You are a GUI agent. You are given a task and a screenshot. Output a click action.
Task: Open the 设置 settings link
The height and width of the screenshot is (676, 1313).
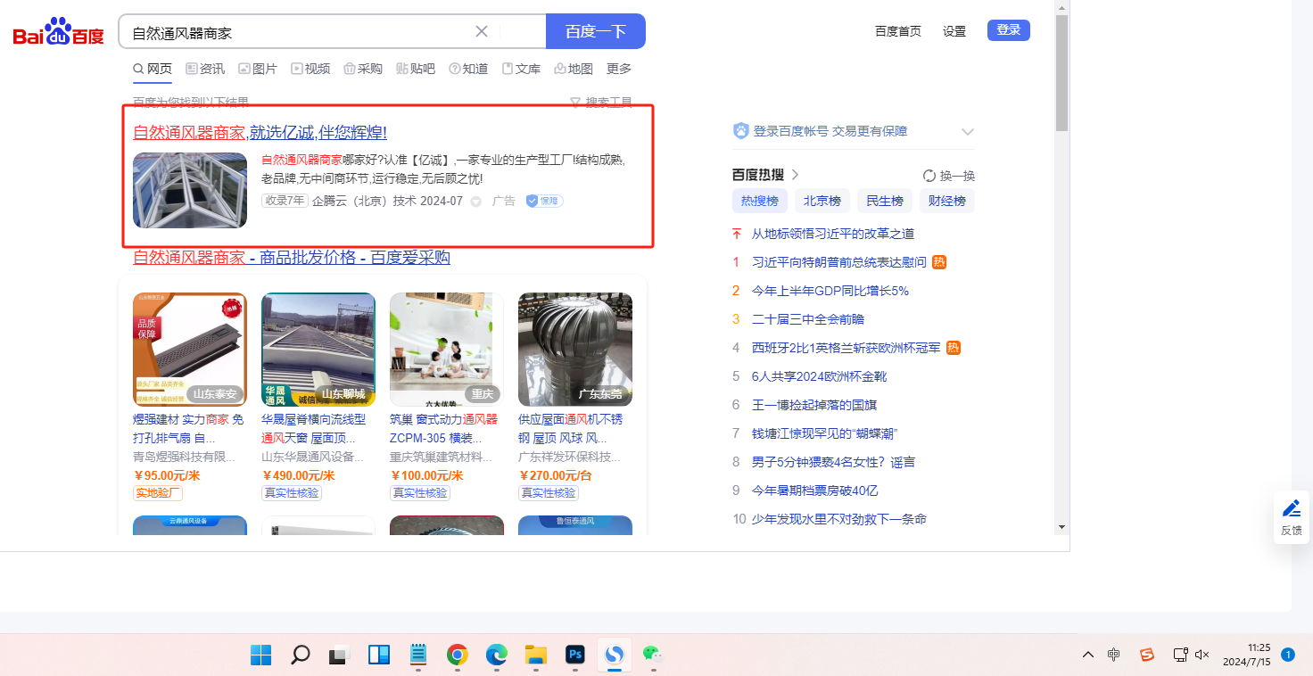[954, 31]
